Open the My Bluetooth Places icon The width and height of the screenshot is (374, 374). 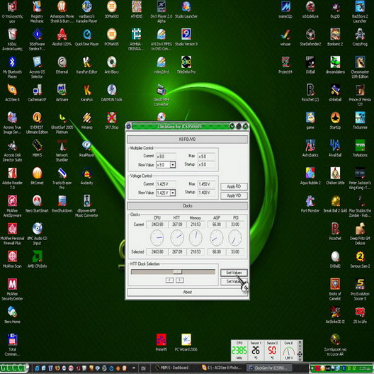click(13, 67)
